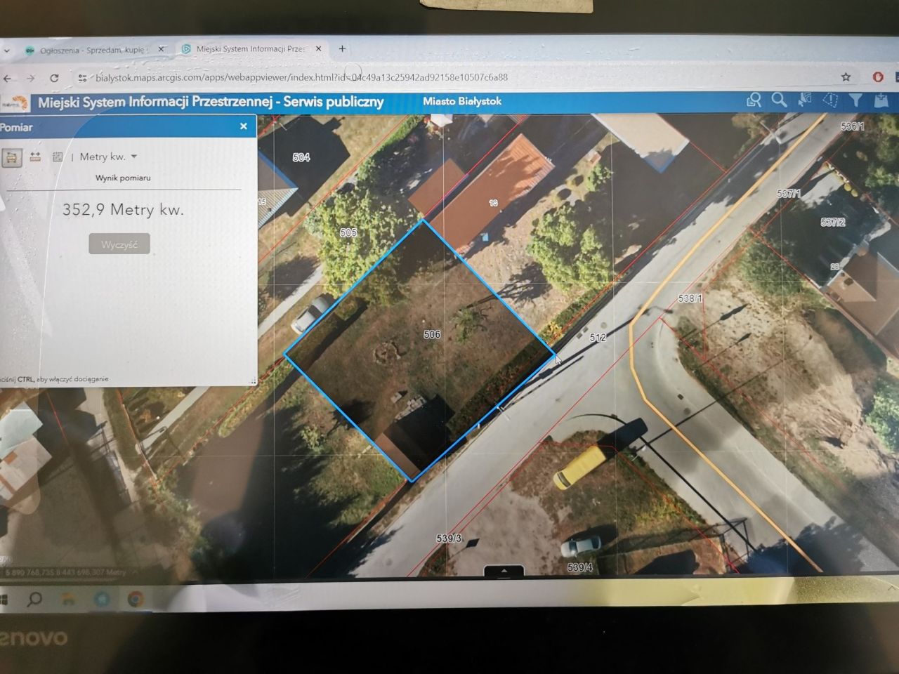Open the Metry kw. units dropdown
899x674 pixels.
click(x=108, y=157)
